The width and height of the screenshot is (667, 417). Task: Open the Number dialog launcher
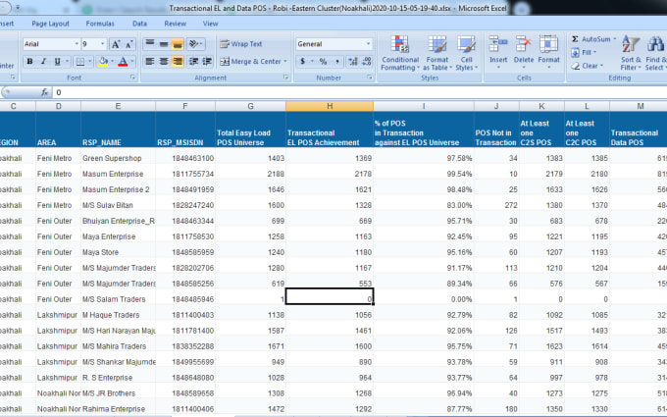(x=369, y=78)
